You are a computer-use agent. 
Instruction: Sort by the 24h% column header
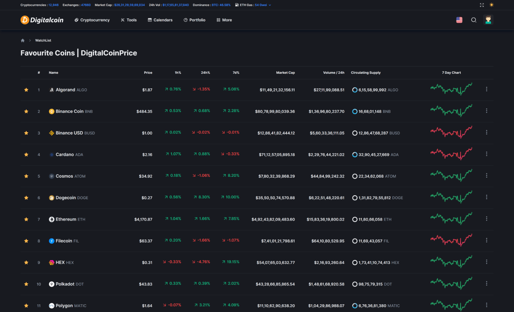click(x=206, y=73)
